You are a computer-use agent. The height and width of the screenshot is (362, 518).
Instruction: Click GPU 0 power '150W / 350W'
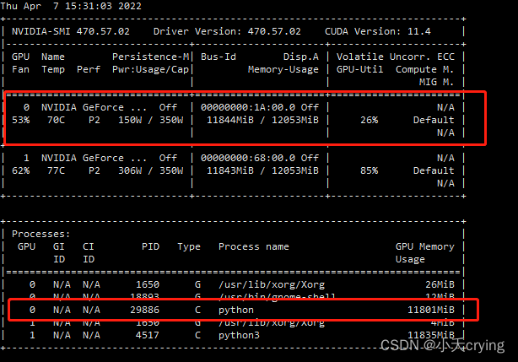click(150, 120)
